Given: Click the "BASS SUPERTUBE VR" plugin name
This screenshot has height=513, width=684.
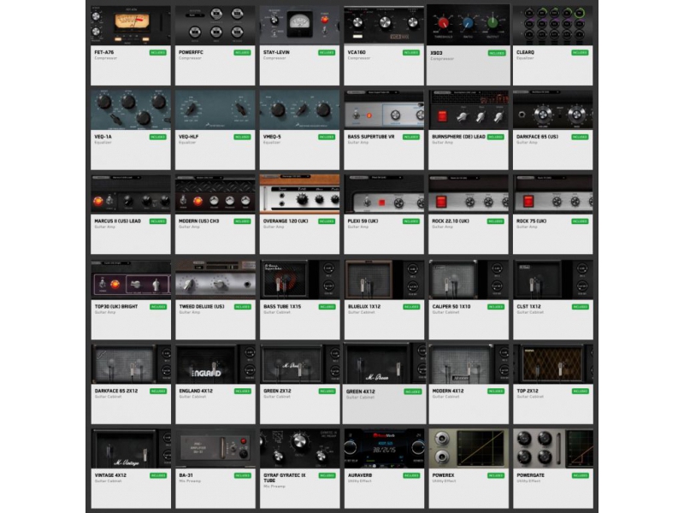Looking at the screenshot, I should 371,137.
